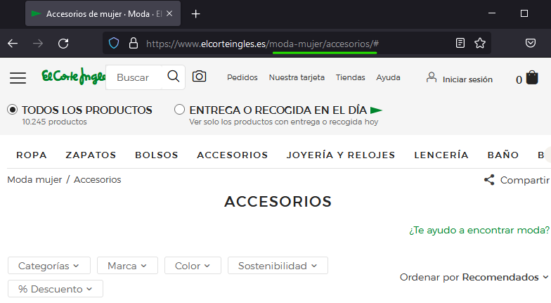Image resolution: width=551 pixels, height=303 pixels.
Task: Expand the Categorías filter dropdown
Action: pos(48,266)
